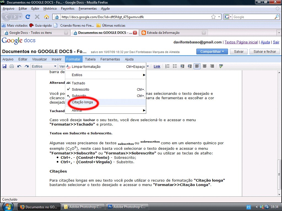
Task: Increase indent in the toolbar
Action: click(x=189, y=66)
